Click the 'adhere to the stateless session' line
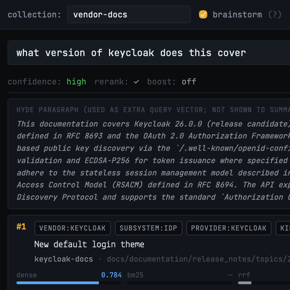Viewport: 290px width, 290px height. [x=153, y=173]
